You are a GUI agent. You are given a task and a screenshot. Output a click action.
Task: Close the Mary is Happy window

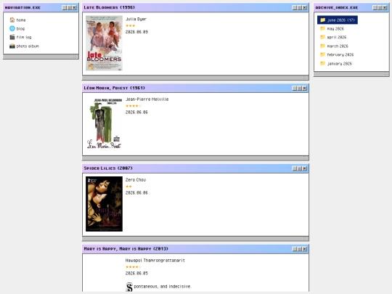pos(304,249)
